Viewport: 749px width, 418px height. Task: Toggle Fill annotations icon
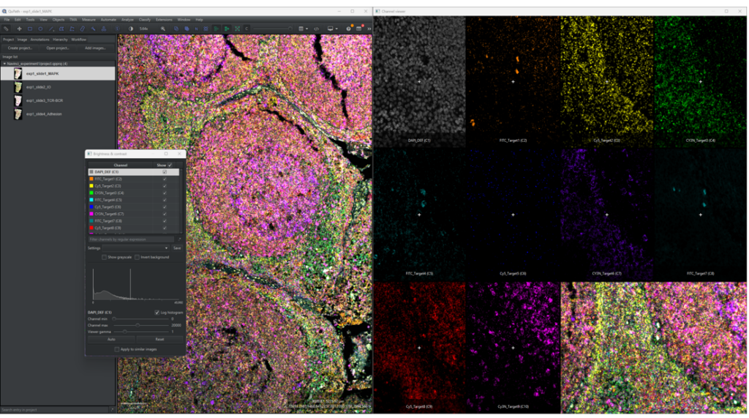coord(187,29)
